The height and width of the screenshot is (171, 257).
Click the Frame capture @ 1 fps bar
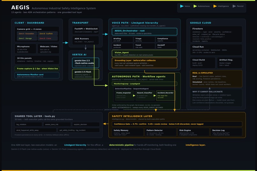37,68
